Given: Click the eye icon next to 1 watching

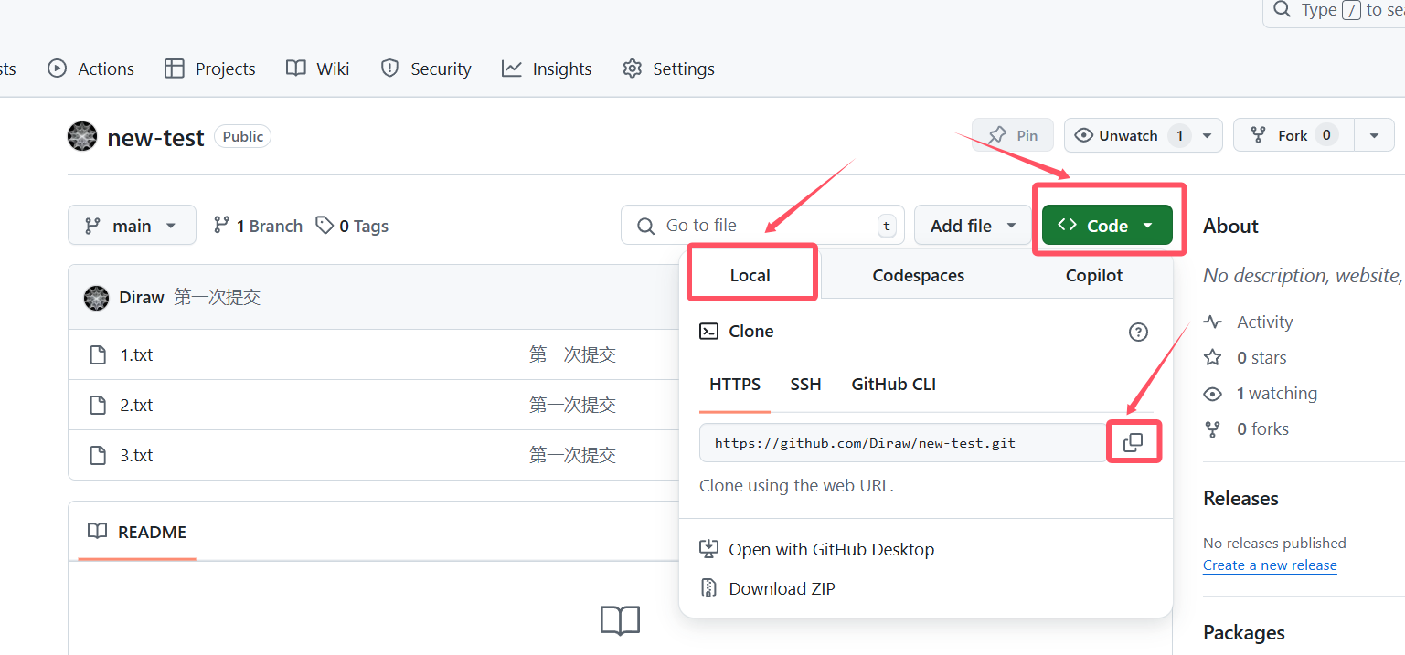Looking at the screenshot, I should (x=1213, y=394).
